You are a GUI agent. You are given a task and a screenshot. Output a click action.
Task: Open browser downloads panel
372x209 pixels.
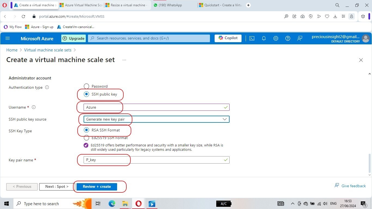335,16
